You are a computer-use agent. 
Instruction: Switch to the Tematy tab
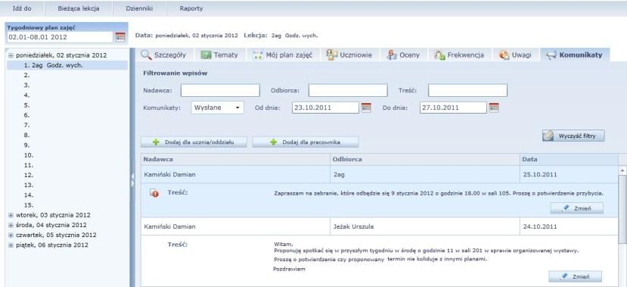(219, 55)
